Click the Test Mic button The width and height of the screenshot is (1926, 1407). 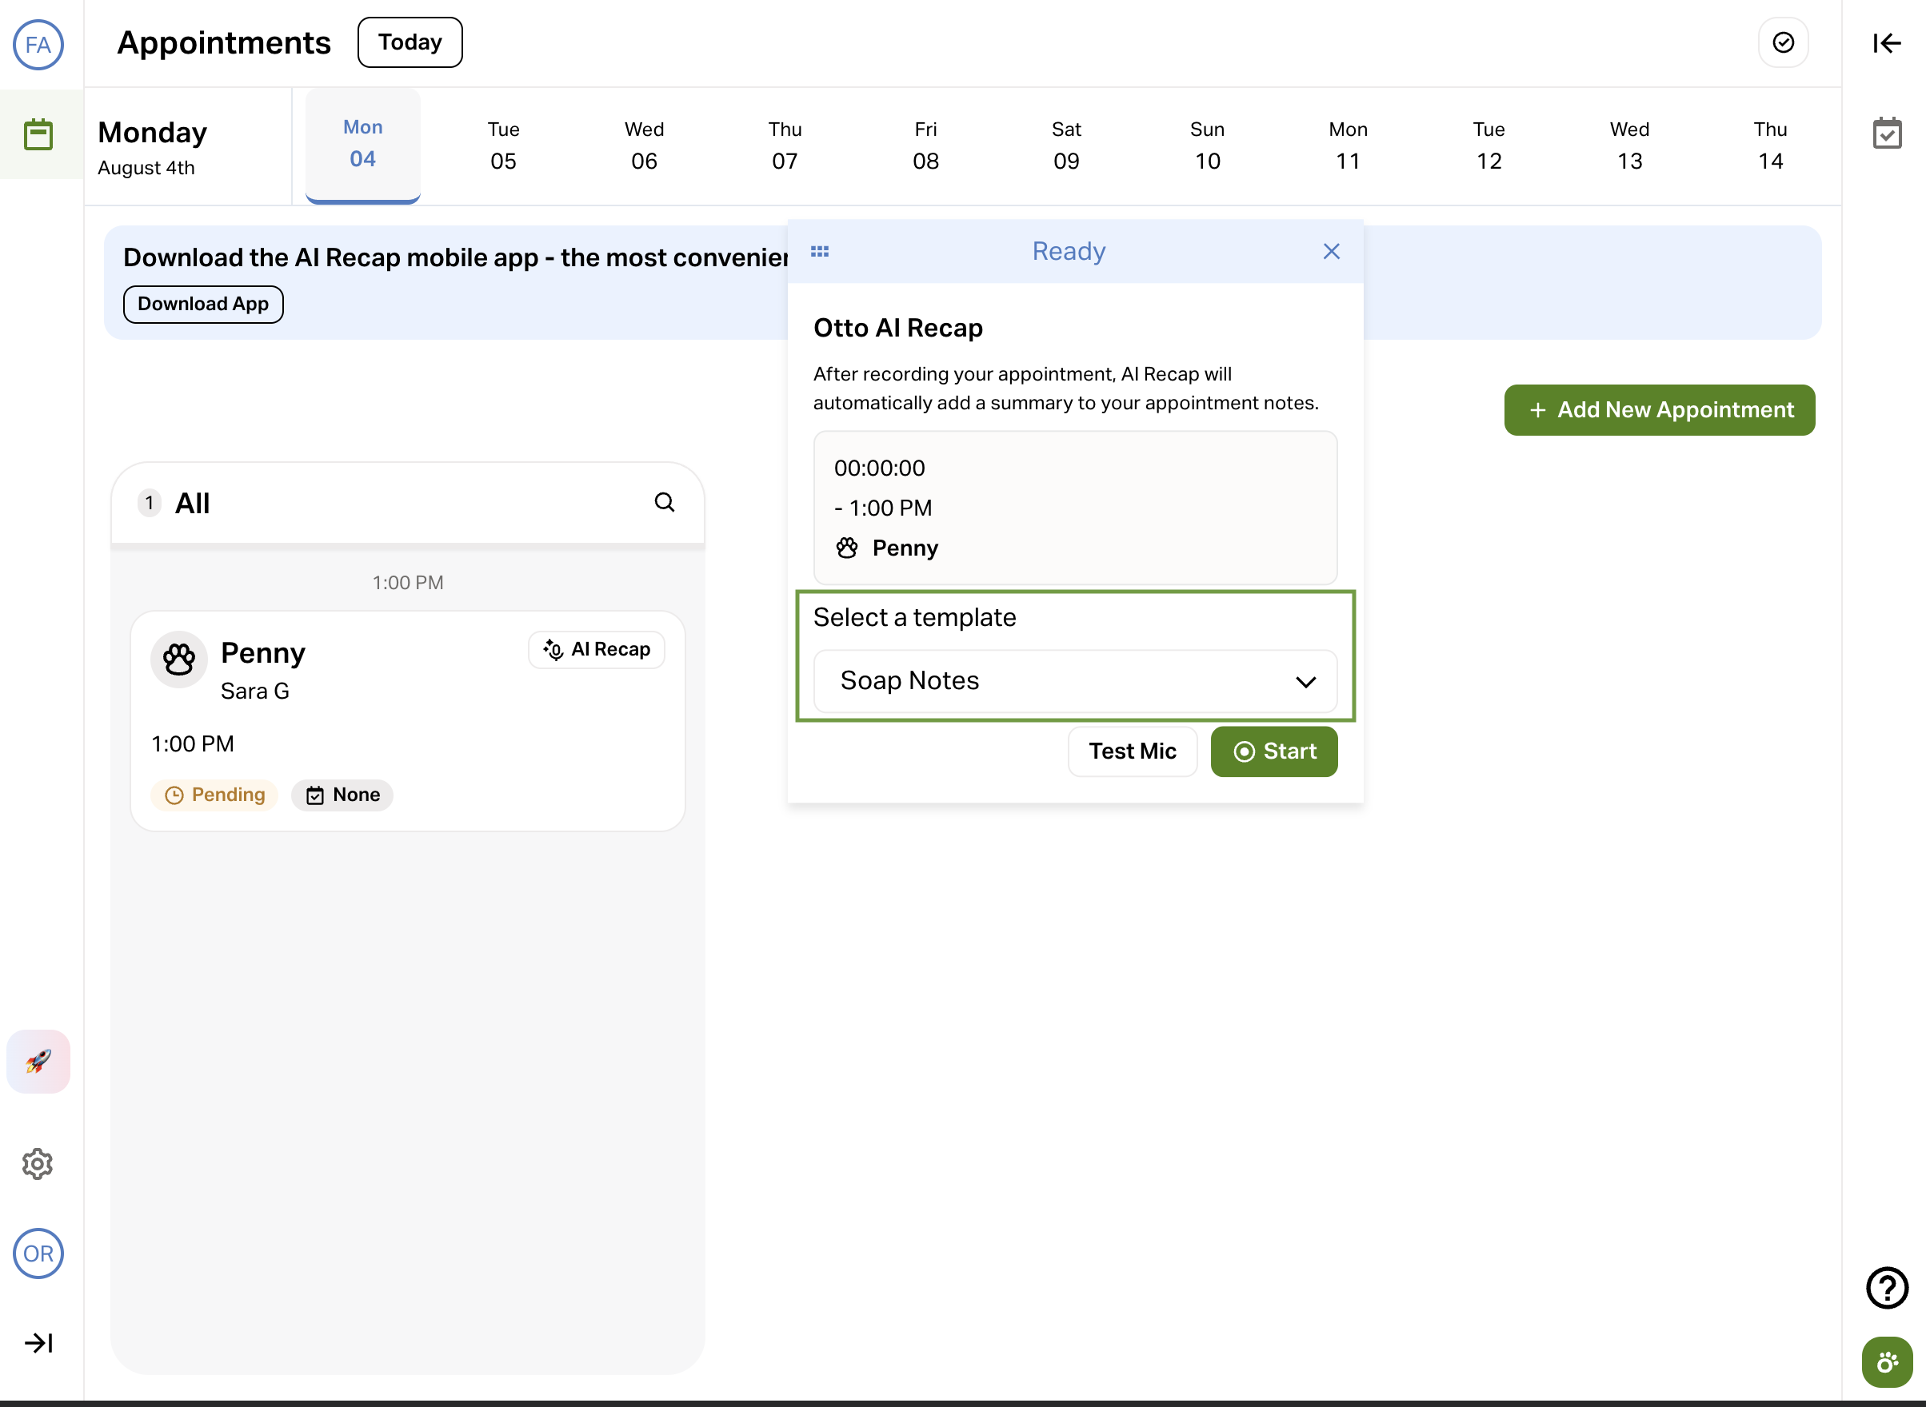(1132, 751)
